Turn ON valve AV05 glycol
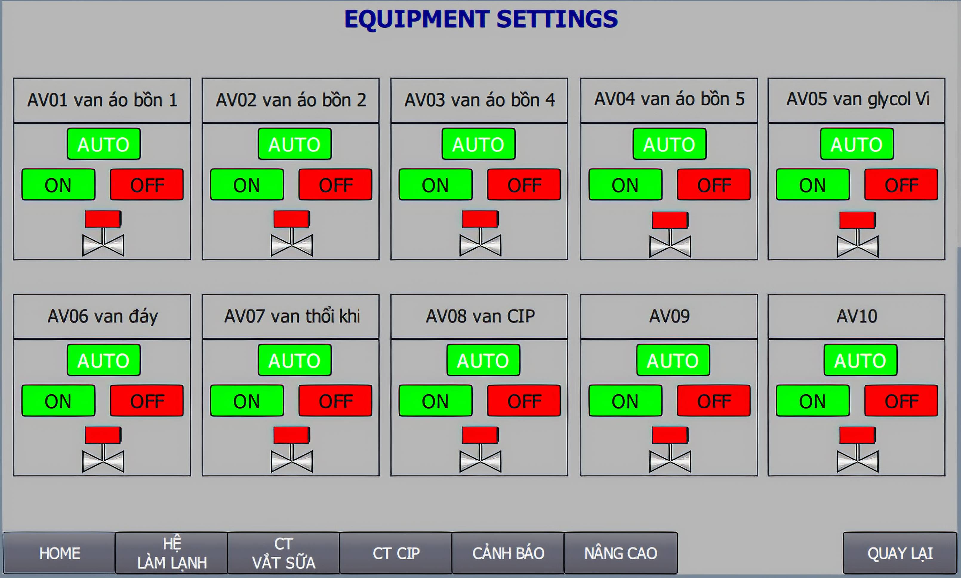Image resolution: width=961 pixels, height=578 pixels. [x=813, y=185]
